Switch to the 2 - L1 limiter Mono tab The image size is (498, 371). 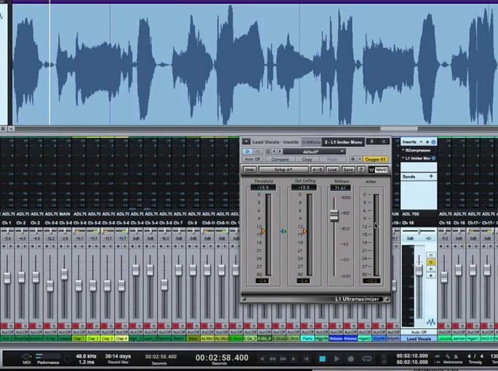[344, 142]
